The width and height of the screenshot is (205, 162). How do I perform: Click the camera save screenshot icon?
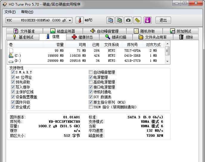pyautogui.click(x=128, y=20)
